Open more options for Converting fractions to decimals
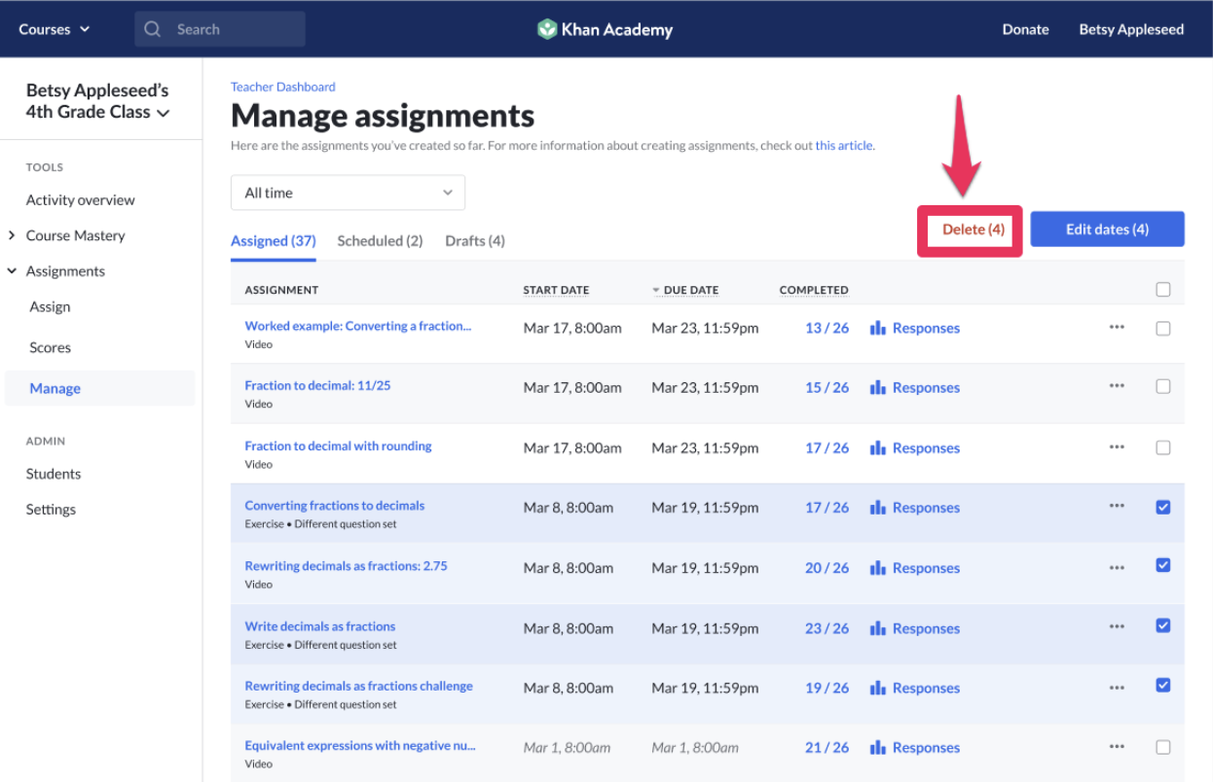Viewport: 1213px width, 782px height. 1117,507
